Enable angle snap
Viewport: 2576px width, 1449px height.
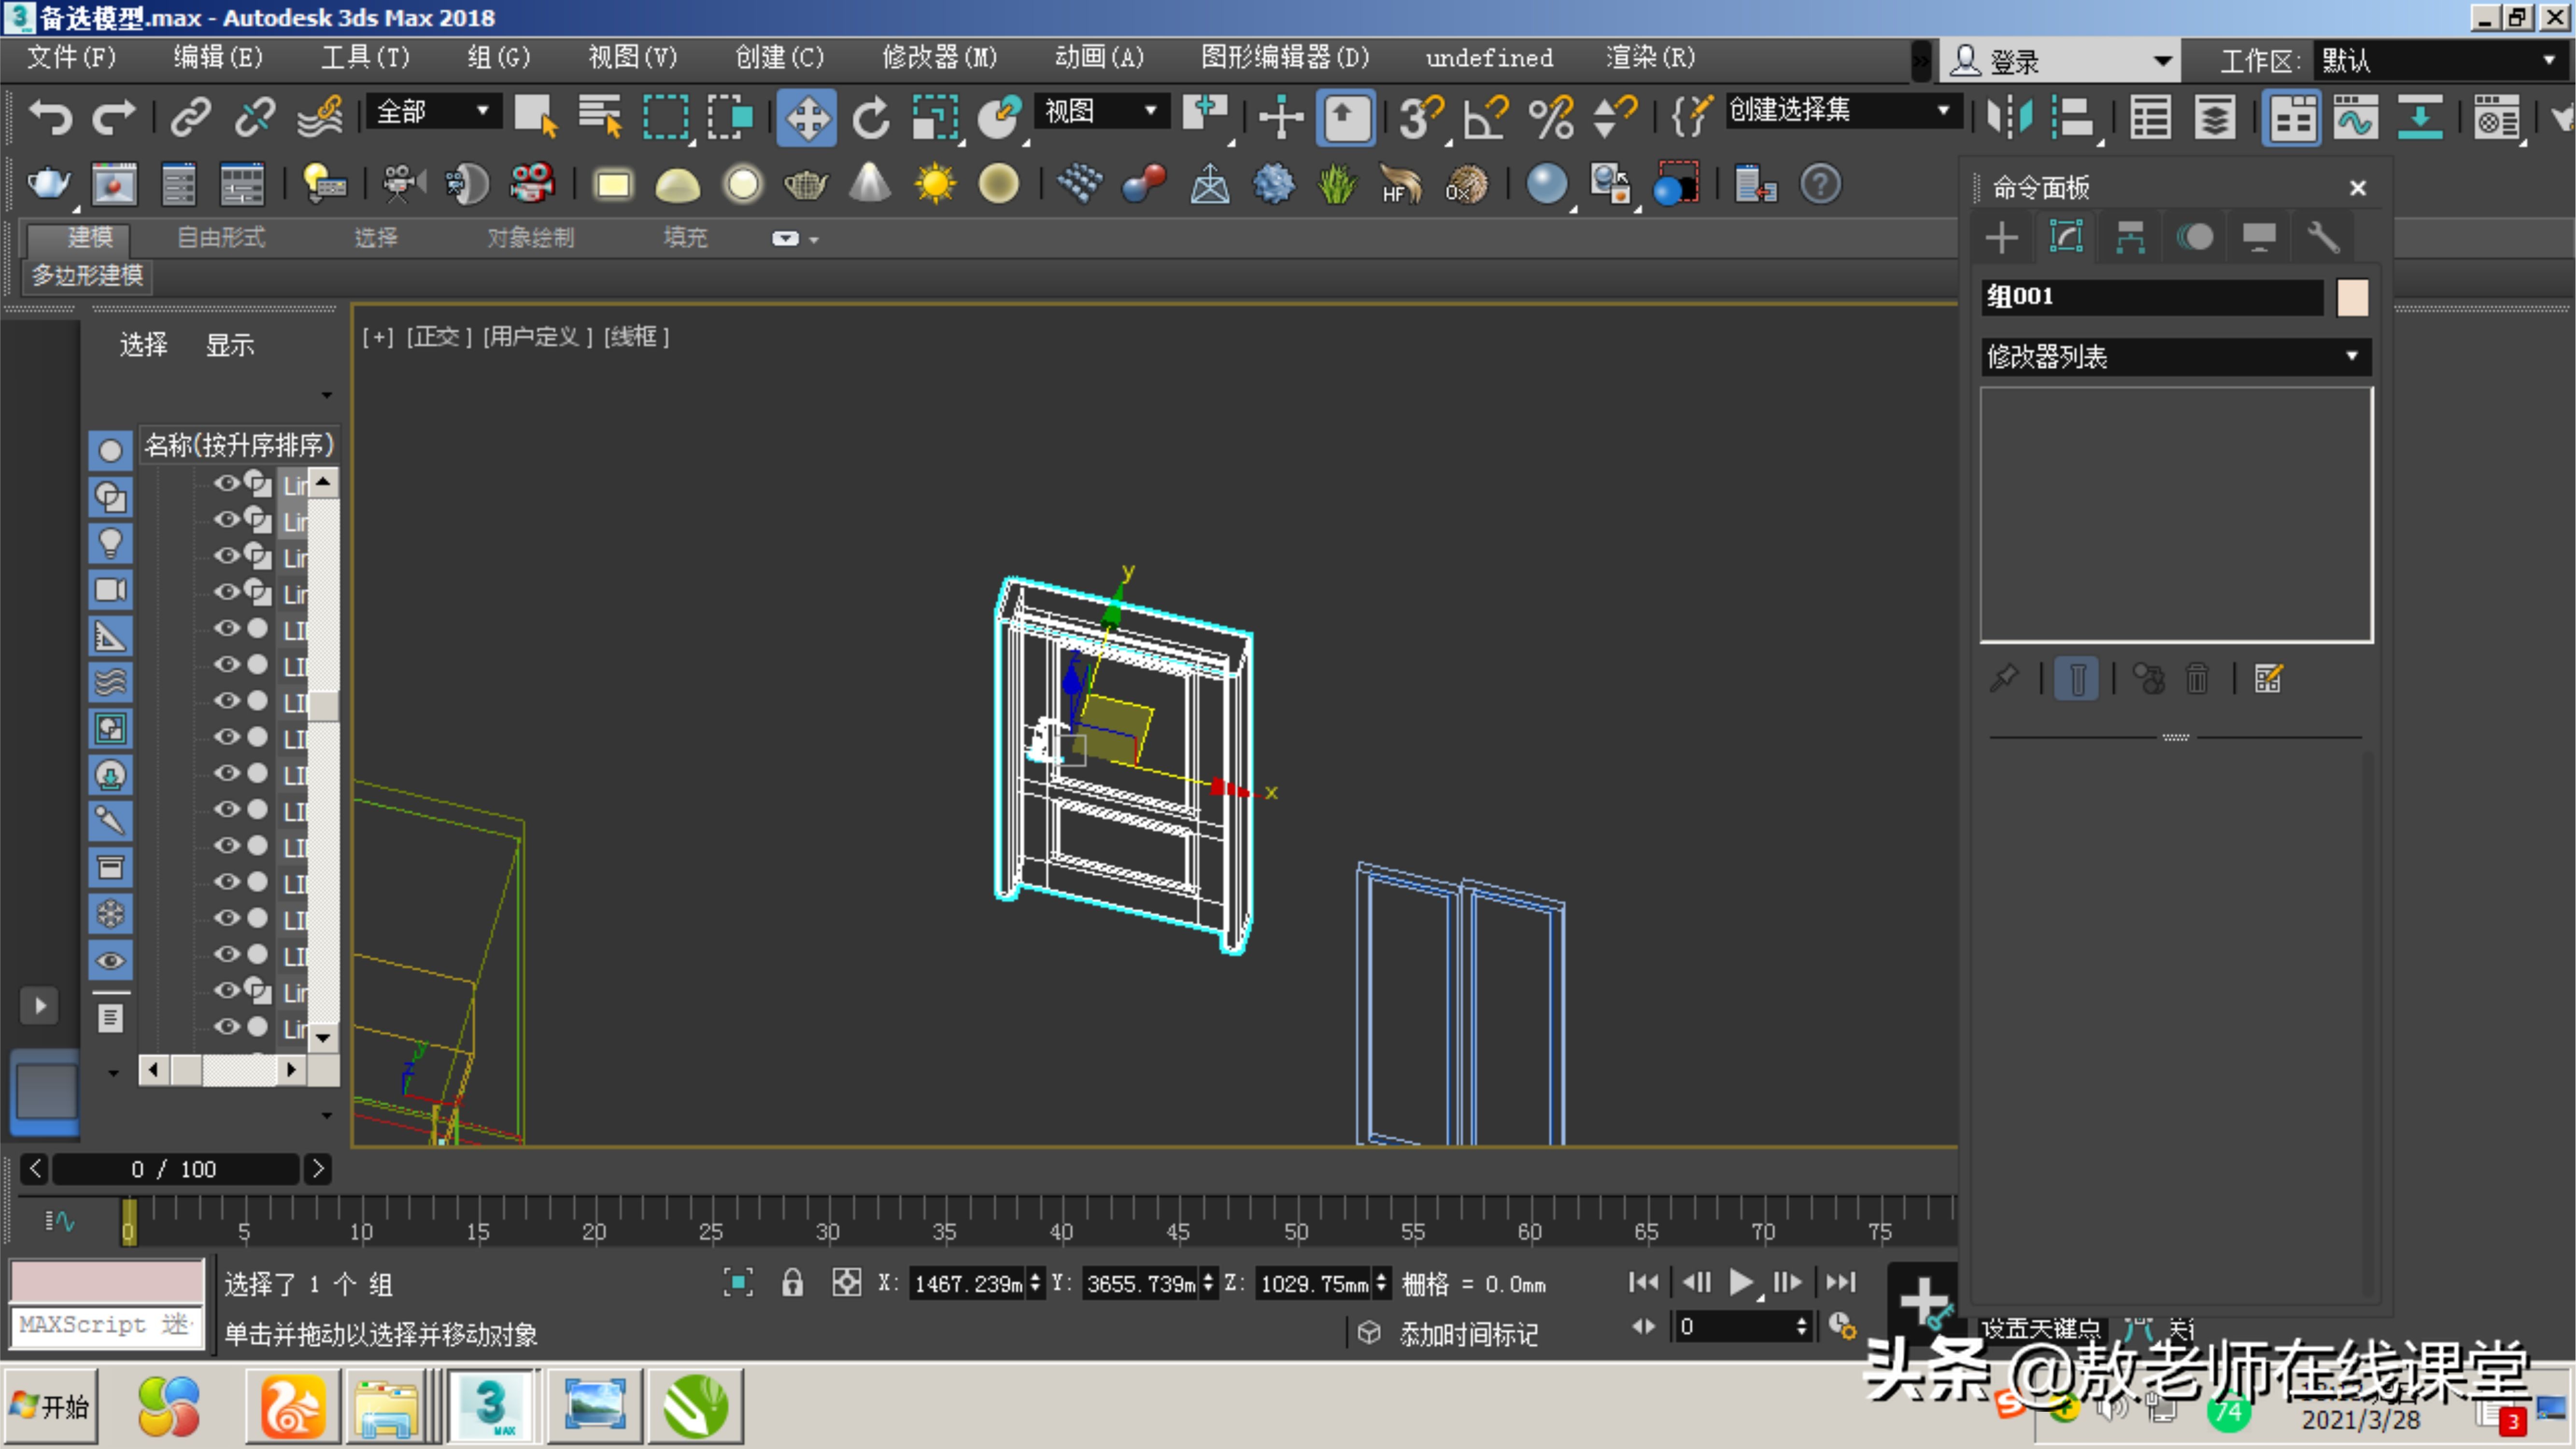[x=1483, y=117]
